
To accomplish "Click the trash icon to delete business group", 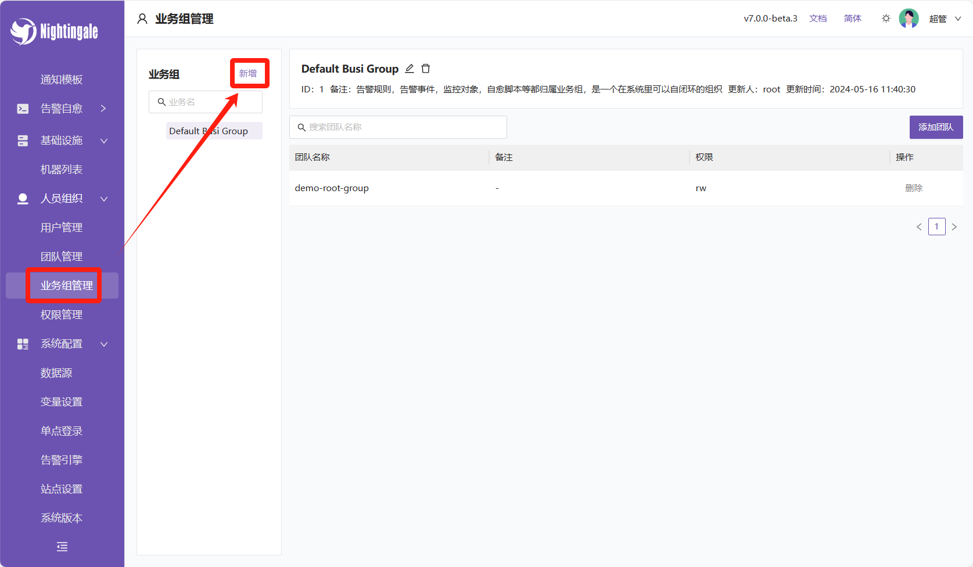I will pos(426,69).
